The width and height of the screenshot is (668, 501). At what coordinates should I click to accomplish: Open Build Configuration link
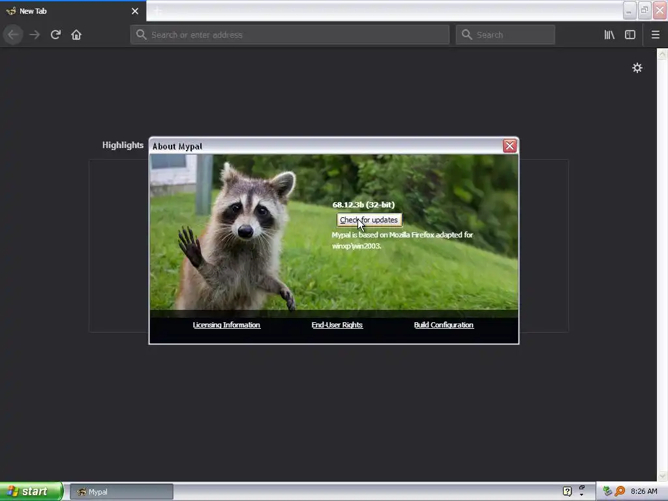pyautogui.click(x=444, y=325)
